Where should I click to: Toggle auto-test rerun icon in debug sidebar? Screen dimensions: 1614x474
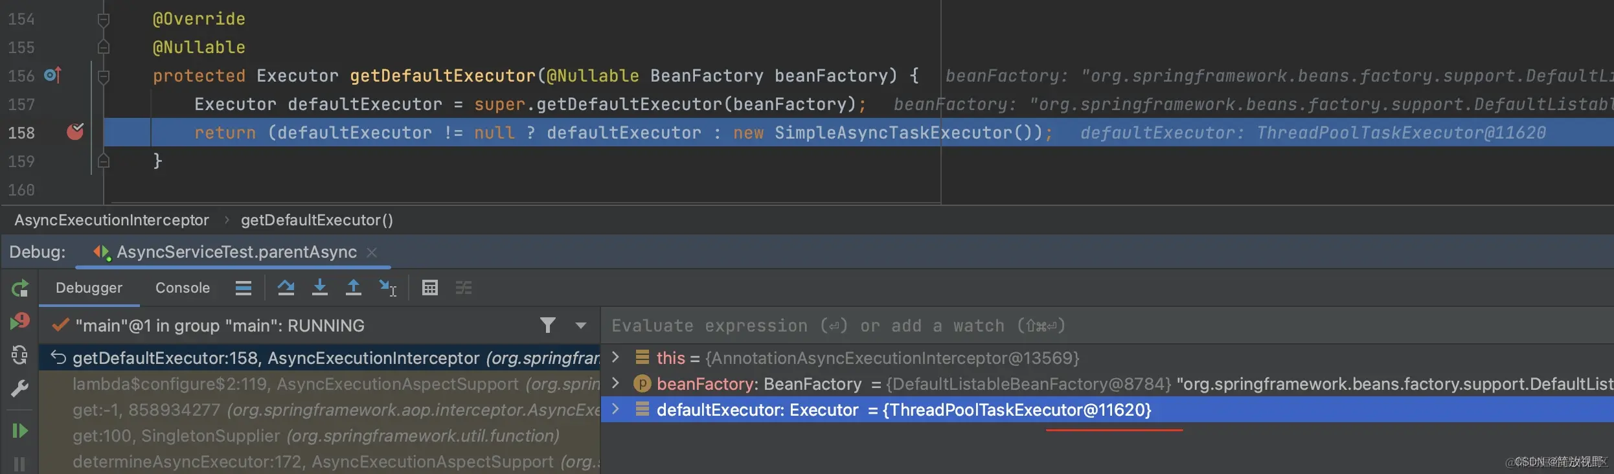pos(20,354)
